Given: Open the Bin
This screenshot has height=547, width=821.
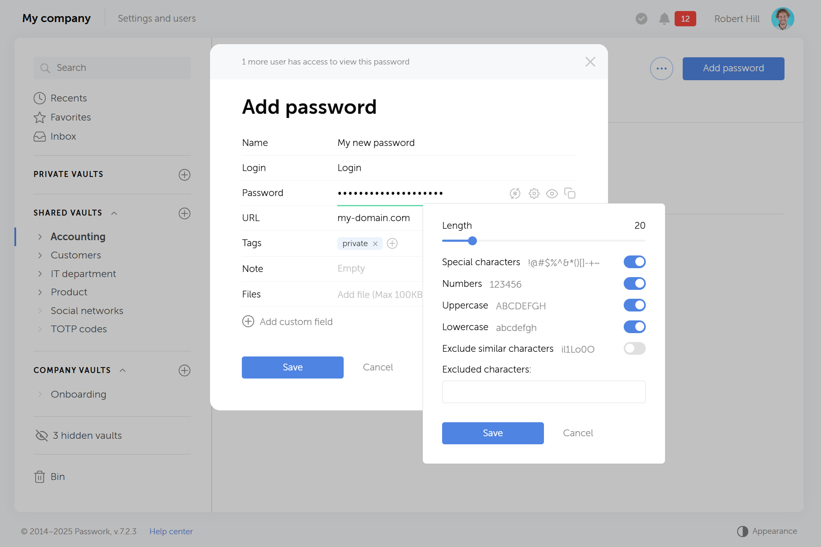Looking at the screenshot, I should pyautogui.click(x=57, y=477).
